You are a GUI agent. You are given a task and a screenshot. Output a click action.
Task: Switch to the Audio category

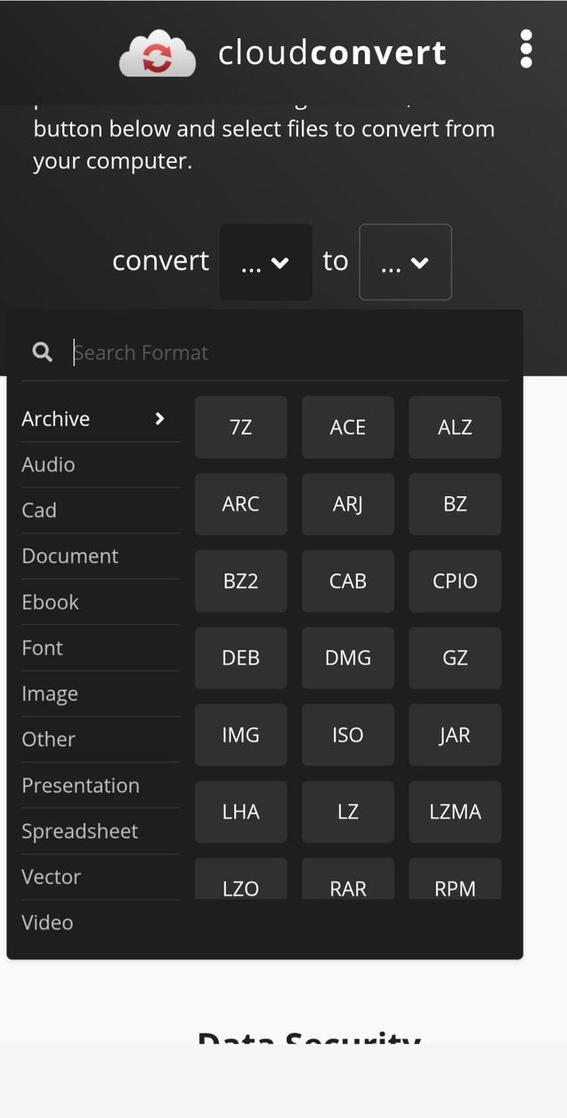point(48,463)
